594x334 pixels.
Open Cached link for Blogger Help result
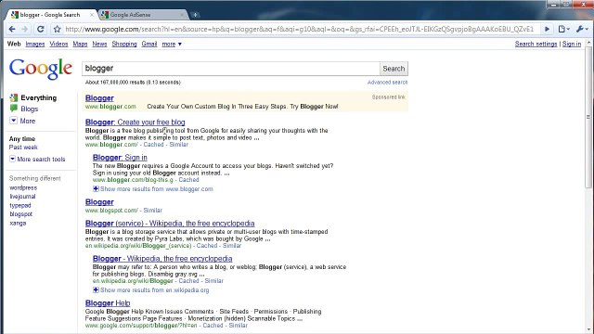213,326
